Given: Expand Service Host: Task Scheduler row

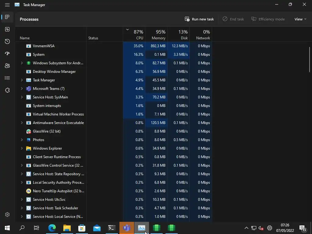Looking at the screenshot, I should click(22, 208).
